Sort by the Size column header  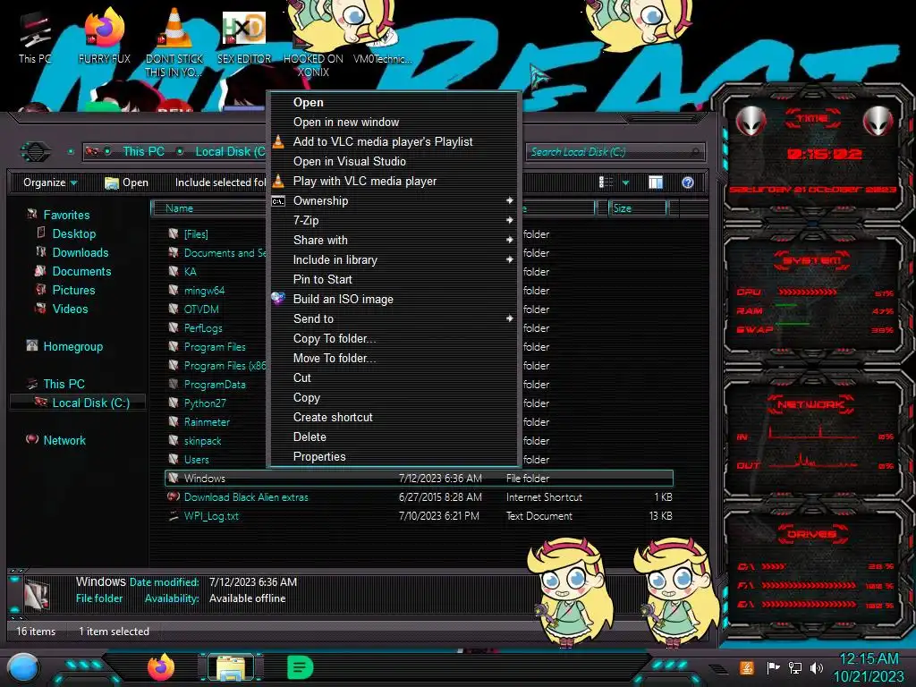pyautogui.click(x=638, y=208)
